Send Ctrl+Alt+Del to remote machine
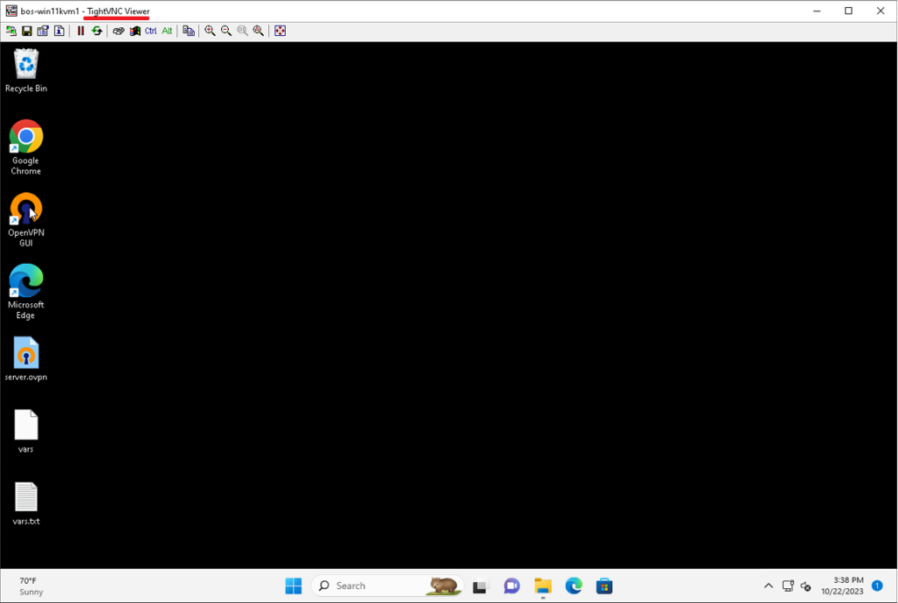 pyautogui.click(x=118, y=31)
